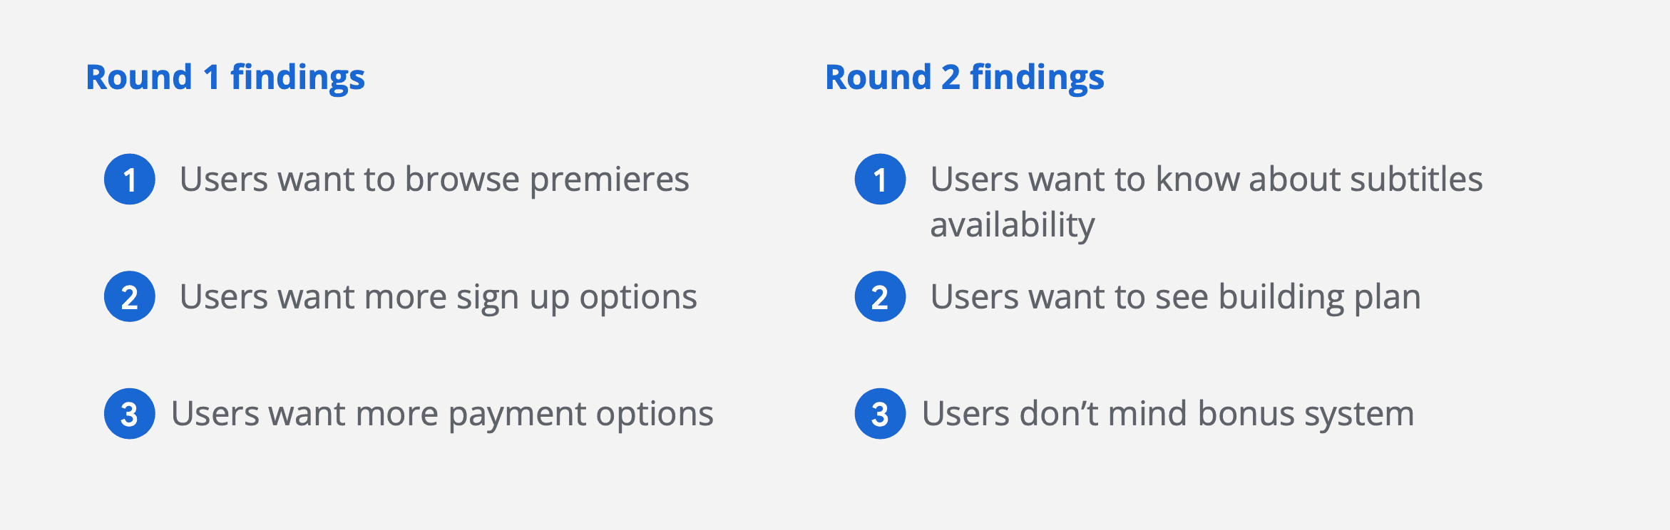Click the words 'bonus system' in Round 2
Image resolution: width=1670 pixels, height=530 pixels.
(1306, 415)
